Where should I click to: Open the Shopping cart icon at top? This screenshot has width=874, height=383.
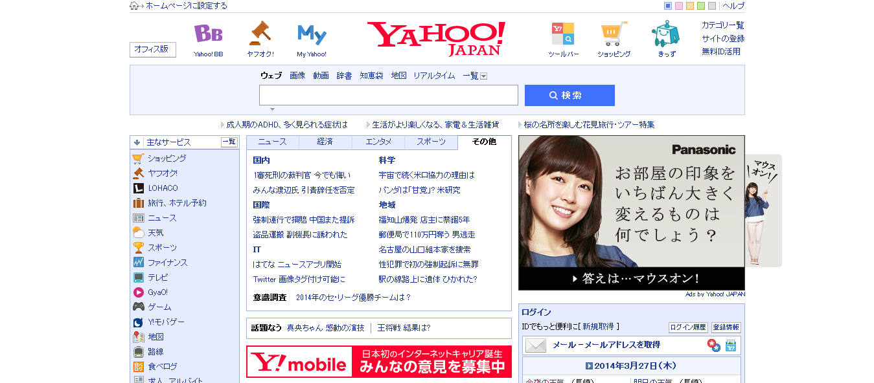click(x=614, y=34)
